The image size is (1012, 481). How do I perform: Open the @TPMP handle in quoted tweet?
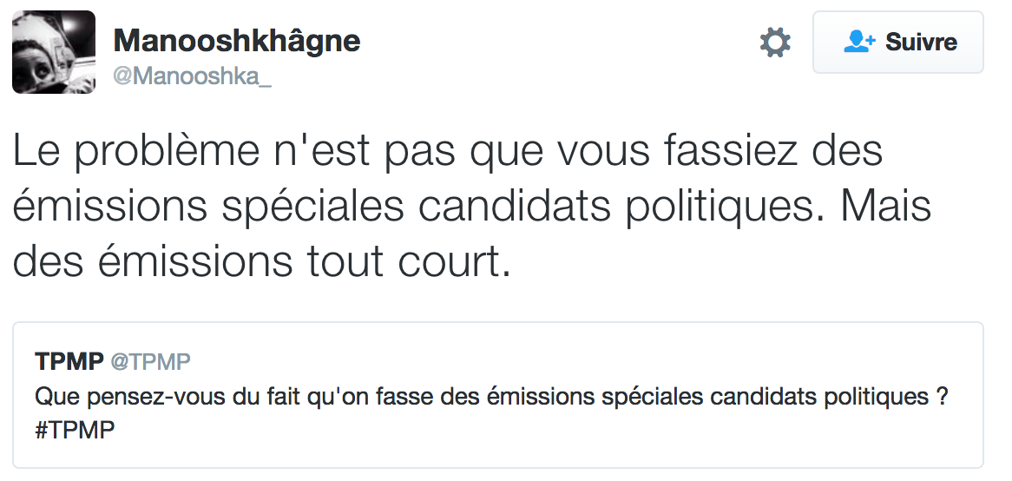(x=151, y=361)
